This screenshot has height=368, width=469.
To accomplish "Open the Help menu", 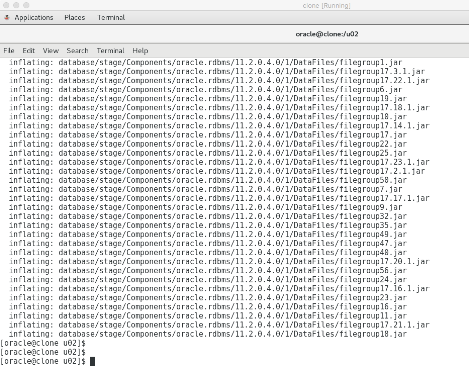I will tap(140, 50).
